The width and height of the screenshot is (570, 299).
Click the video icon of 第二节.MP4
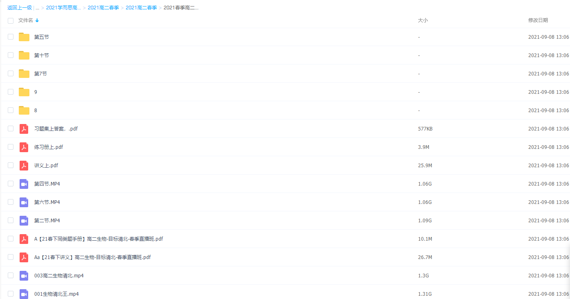(x=24, y=221)
